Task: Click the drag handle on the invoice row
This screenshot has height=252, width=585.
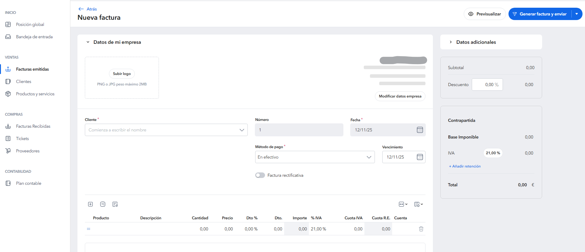Action: click(x=89, y=229)
